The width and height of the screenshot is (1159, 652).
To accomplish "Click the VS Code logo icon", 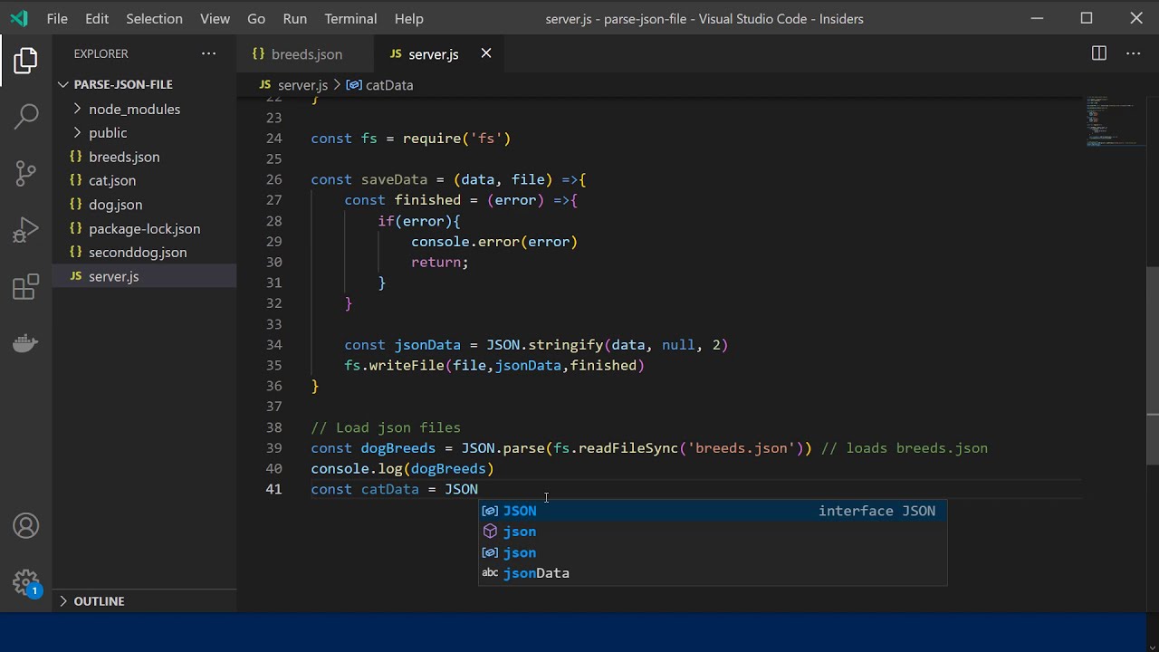I will 19,18.
